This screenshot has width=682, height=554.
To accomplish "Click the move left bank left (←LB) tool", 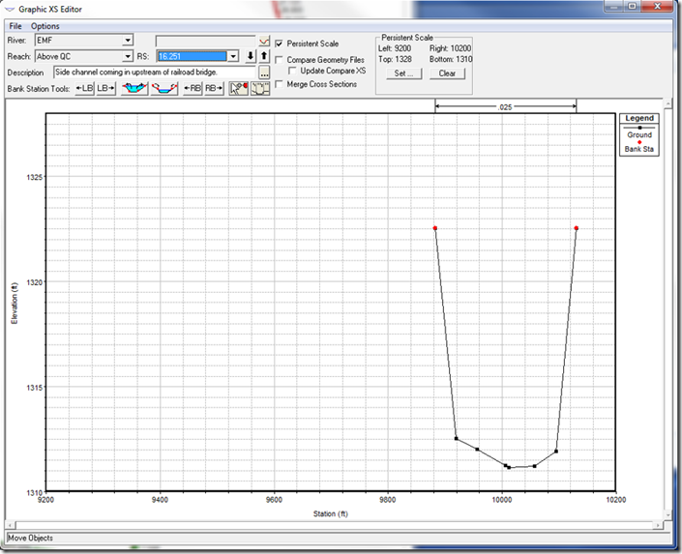I will [x=84, y=88].
